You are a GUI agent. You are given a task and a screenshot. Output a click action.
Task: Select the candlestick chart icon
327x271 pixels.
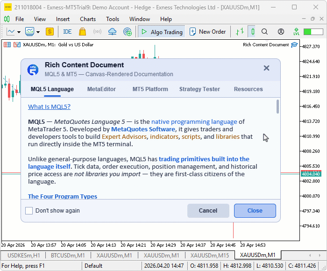253,32
